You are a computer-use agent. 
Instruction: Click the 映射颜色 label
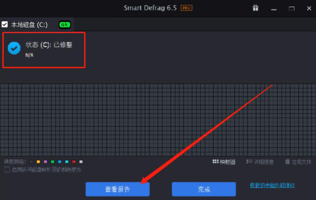pyautogui.click(x=15, y=162)
